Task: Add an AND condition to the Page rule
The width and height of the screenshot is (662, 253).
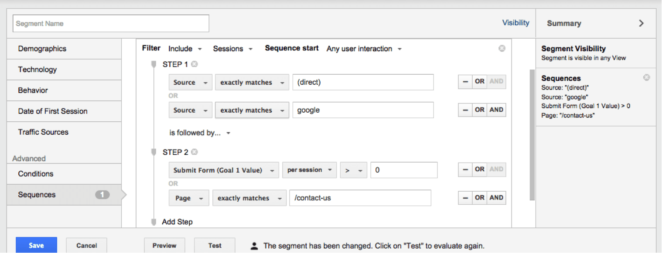Action: [x=496, y=197]
